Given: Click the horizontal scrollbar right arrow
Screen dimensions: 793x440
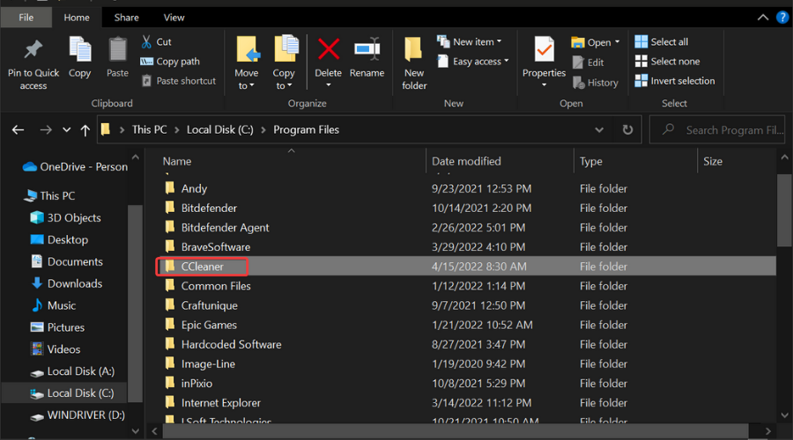Looking at the screenshot, I should click(768, 431).
